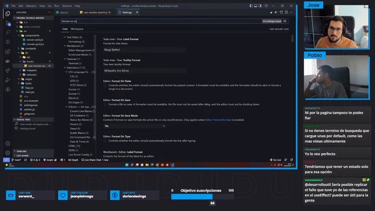Screen dimensions: 375x211
Task: Switch to the use-movies-search.js tab
Action: 95,12
